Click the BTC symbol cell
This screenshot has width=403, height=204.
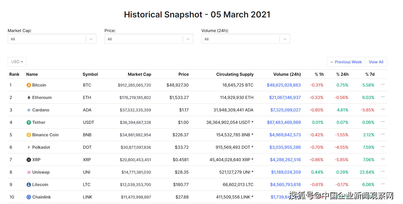pos(87,85)
